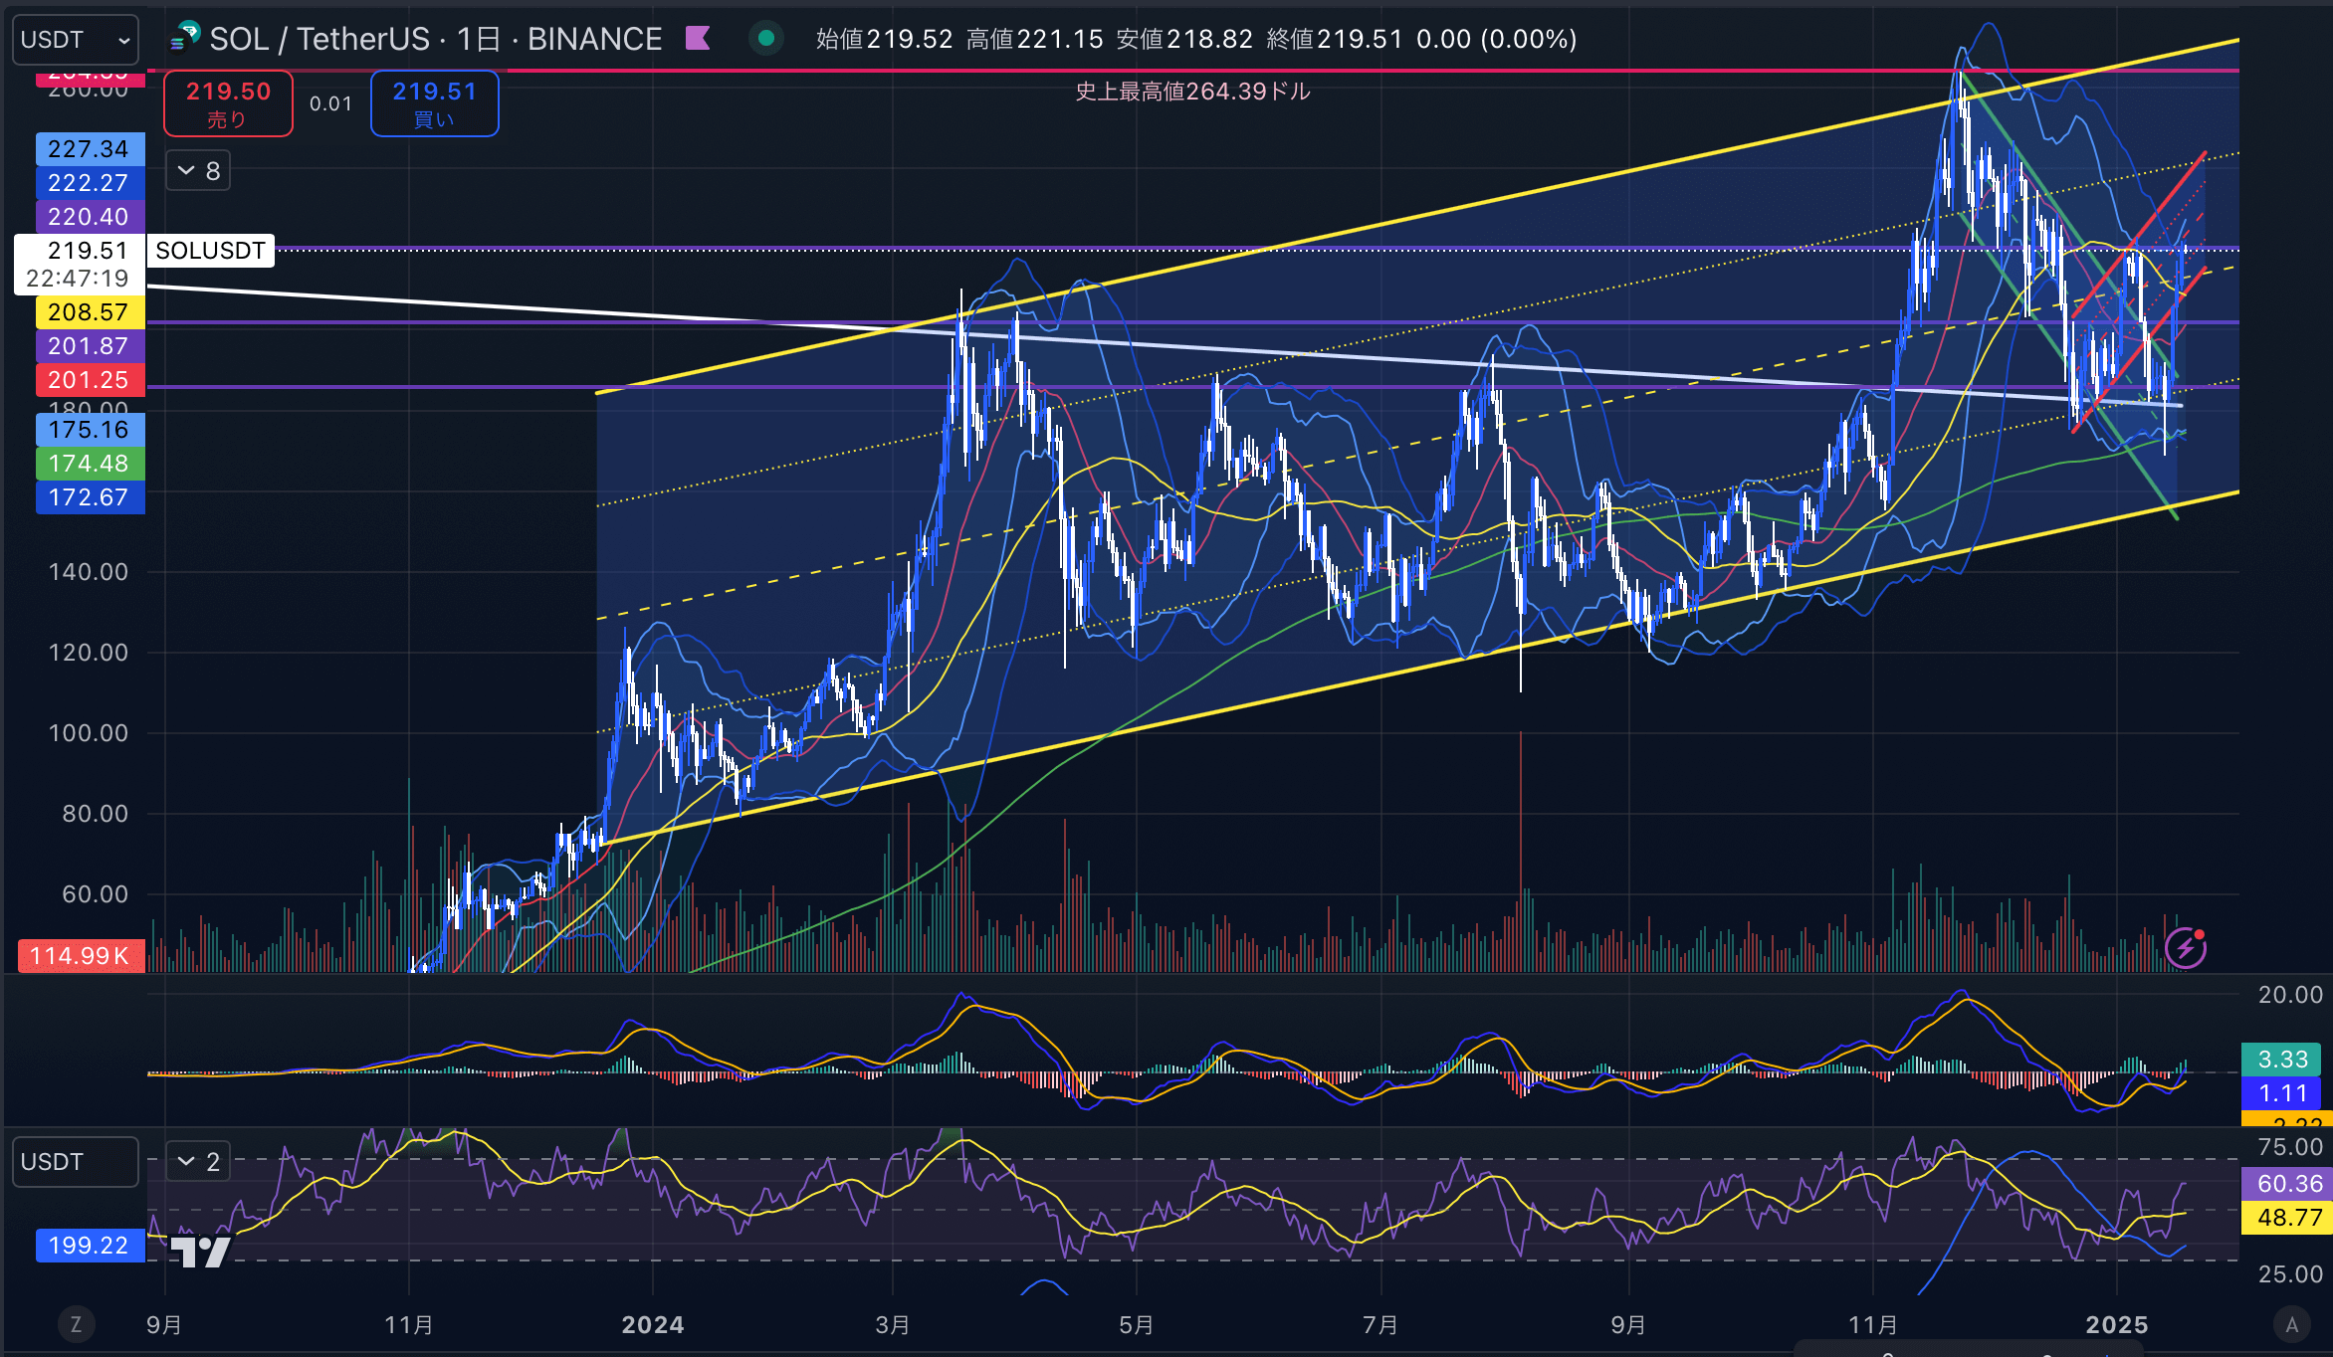The height and width of the screenshot is (1357, 2333).
Task: Click the 175.16 blue price label
Action: [90, 430]
